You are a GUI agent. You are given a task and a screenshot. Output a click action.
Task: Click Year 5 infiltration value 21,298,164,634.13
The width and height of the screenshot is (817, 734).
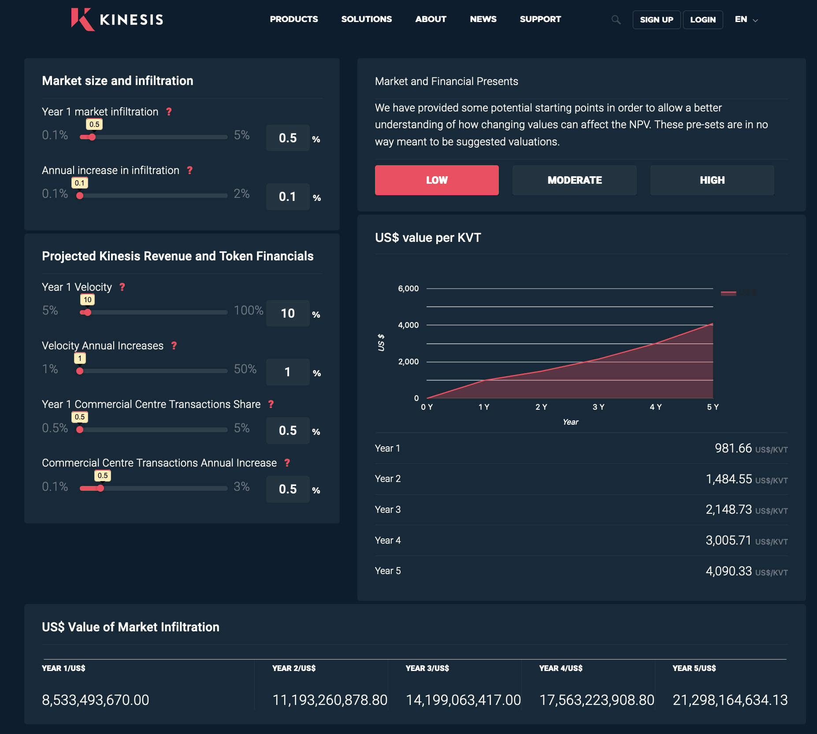point(730,700)
